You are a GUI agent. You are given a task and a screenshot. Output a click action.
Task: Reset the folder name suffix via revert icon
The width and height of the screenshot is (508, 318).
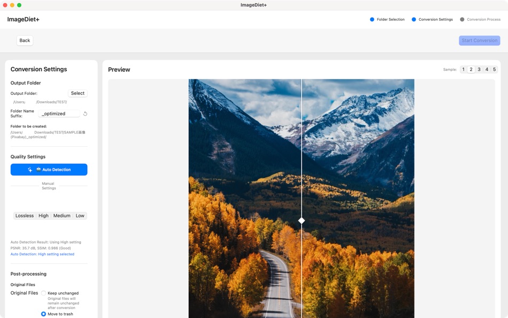tap(84, 113)
